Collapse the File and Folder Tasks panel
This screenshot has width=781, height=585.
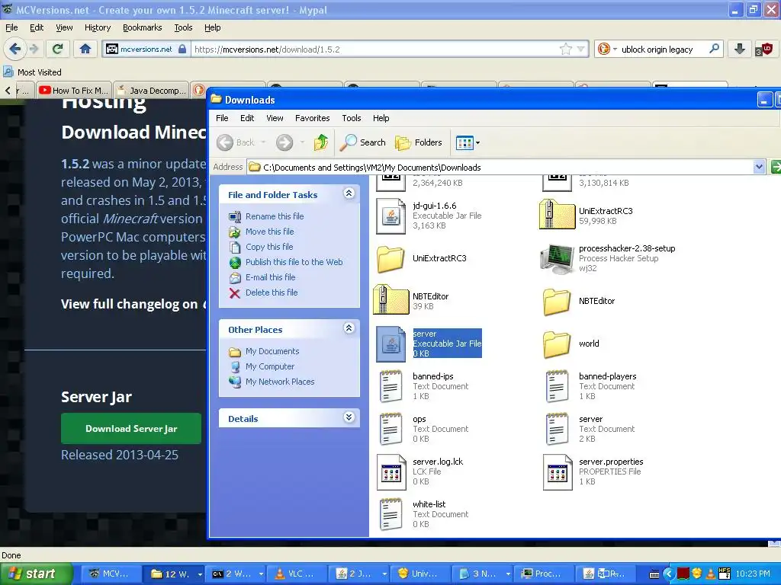[349, 193]
